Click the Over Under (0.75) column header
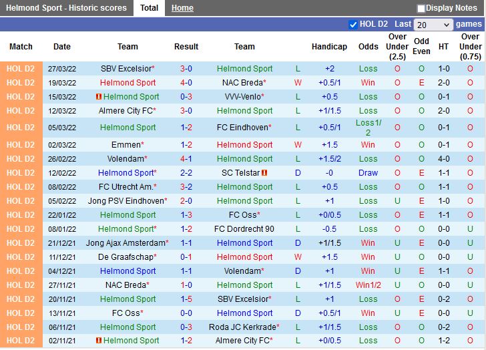Image resolution: width=486 pixels, height=350 pixels. coord(470,47)
